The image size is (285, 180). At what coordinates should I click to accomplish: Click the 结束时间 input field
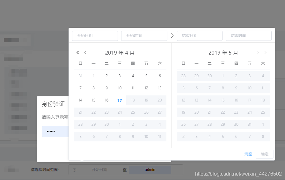(x=248, y=36)
